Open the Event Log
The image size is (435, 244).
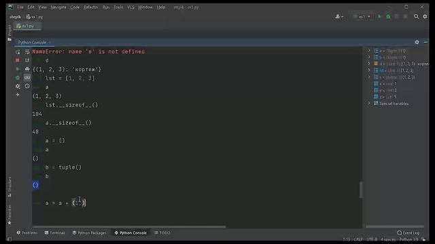click(x=408, y=233)
